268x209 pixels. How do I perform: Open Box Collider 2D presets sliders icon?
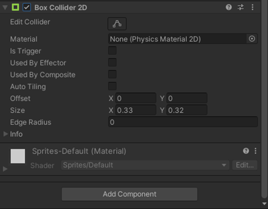point(241,7)
